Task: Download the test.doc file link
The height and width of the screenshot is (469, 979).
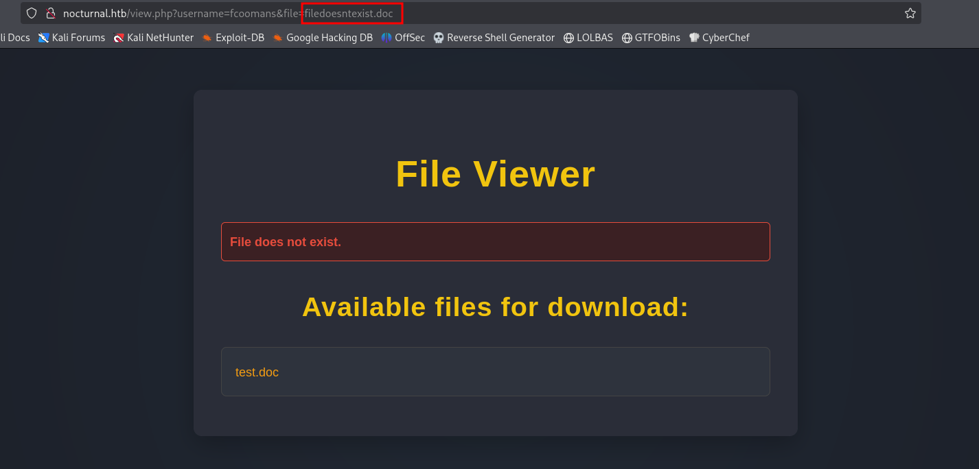Action: click(x=257, y=372)
